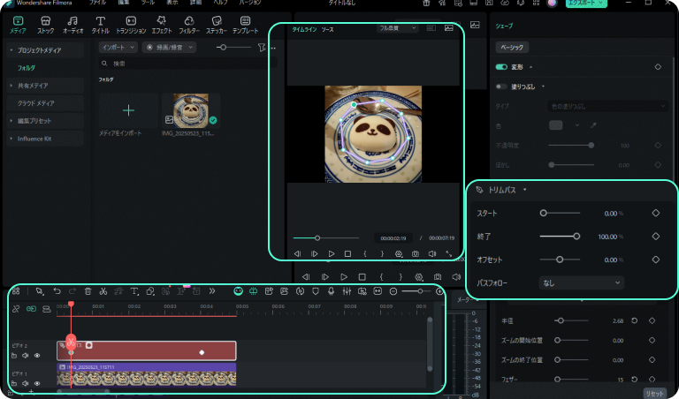This screenshot has height=399, width=679.
Task: Open the ストック (Stock) media tab
Action: click(45, 23)
